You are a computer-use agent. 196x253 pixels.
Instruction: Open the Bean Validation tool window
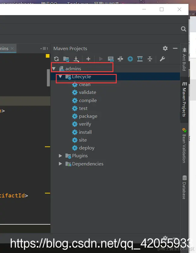[x=184, y=146]
